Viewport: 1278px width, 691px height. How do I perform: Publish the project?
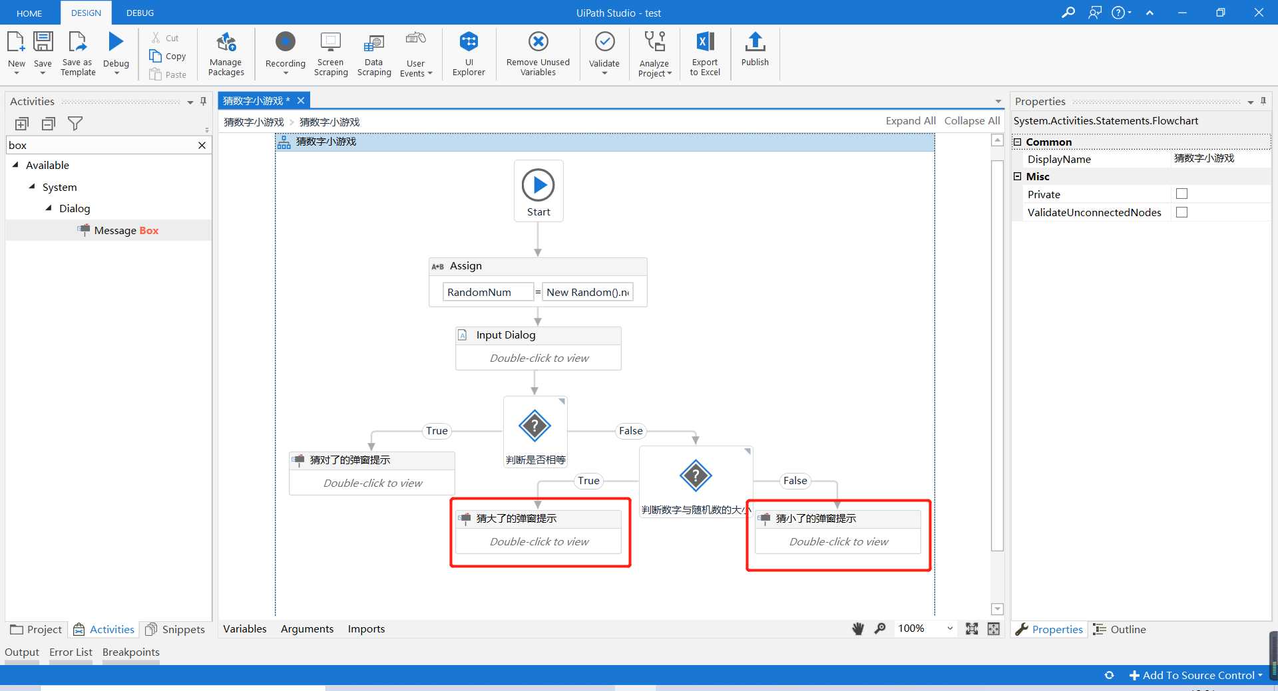(x=755, y=49)
